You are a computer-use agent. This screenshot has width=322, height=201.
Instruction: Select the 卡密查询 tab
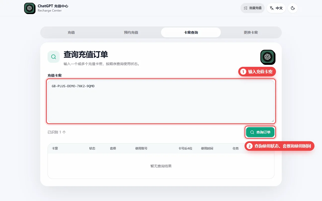click(191, 32)
